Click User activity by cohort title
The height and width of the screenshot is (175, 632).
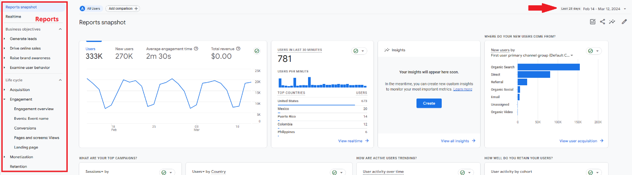click(511, 171)
